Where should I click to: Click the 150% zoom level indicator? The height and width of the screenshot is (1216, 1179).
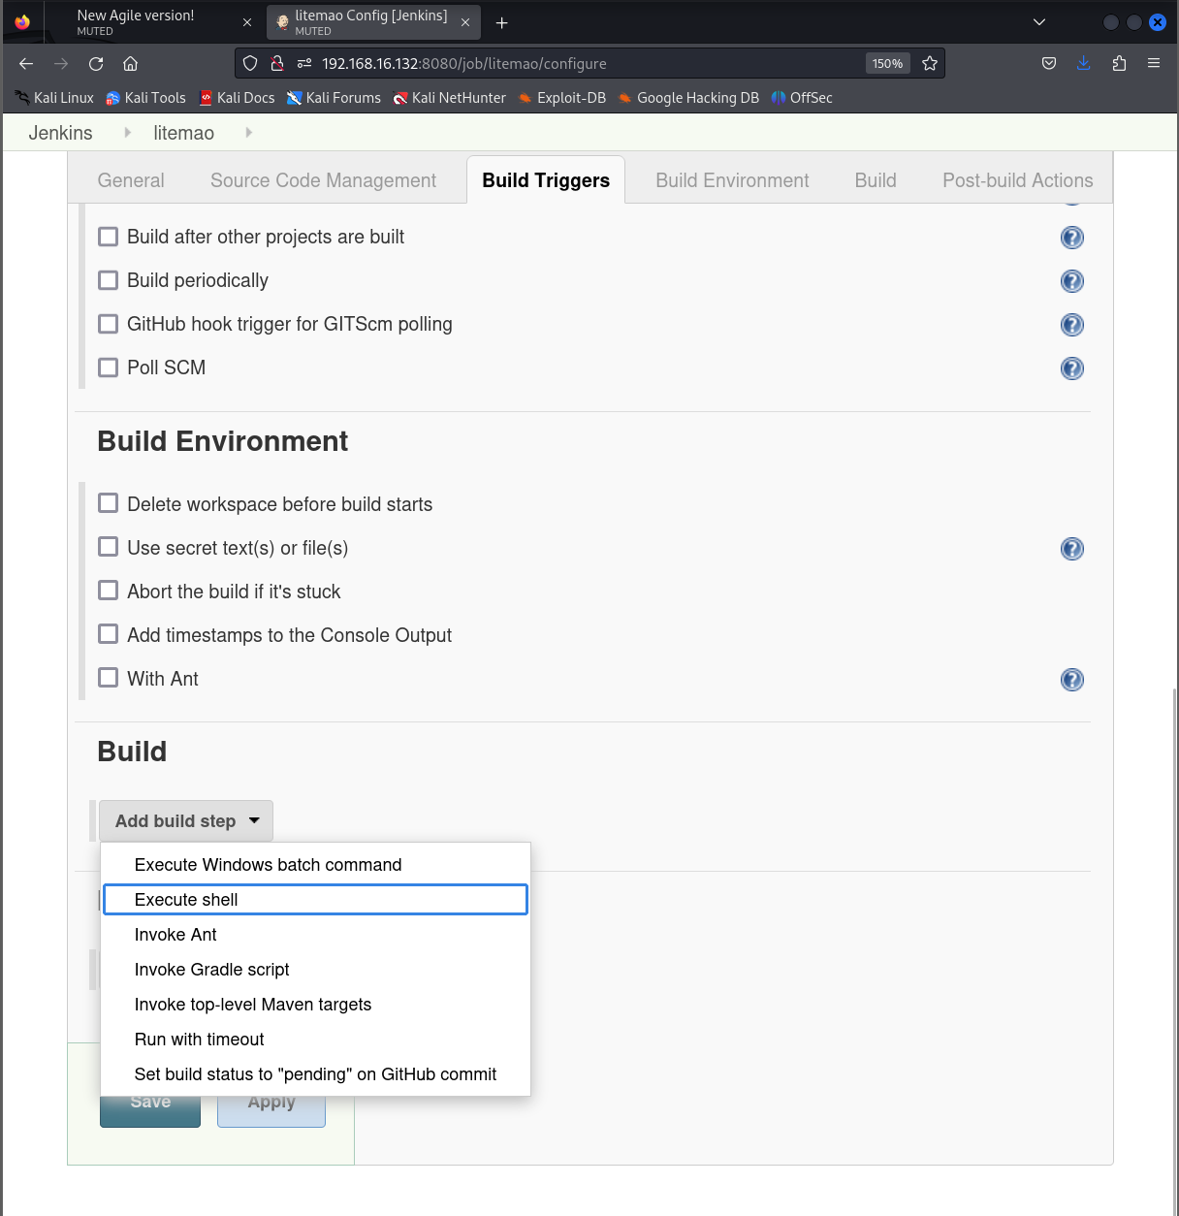pos(887,63)
